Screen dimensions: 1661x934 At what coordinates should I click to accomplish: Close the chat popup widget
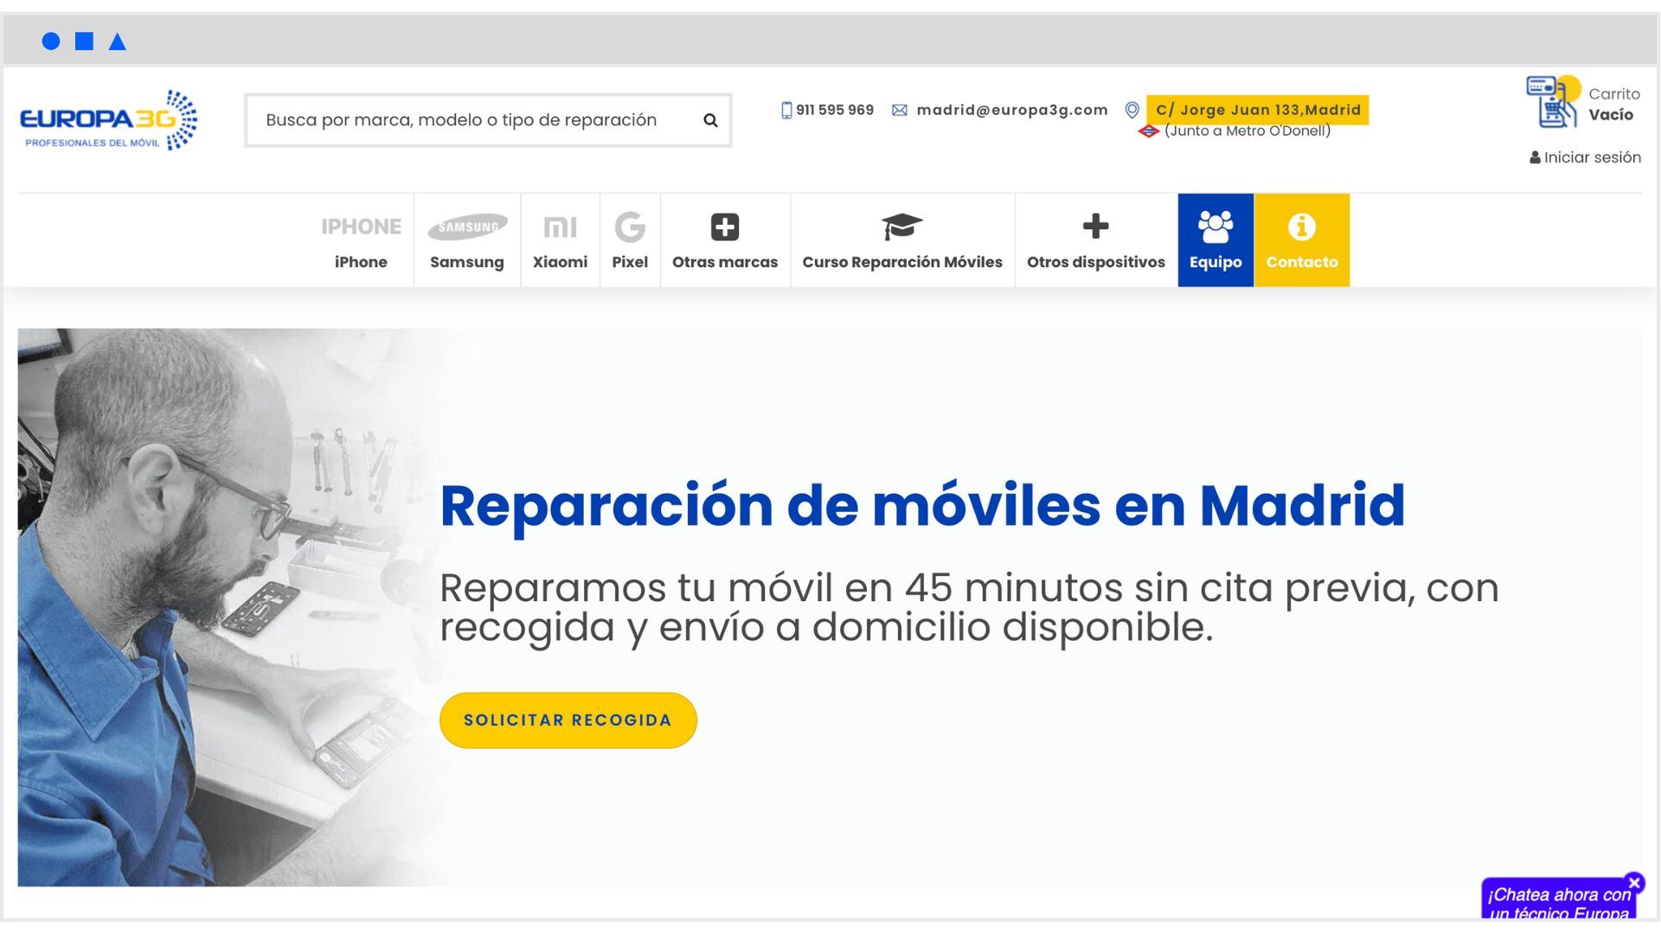click(x=1634, y=882)
